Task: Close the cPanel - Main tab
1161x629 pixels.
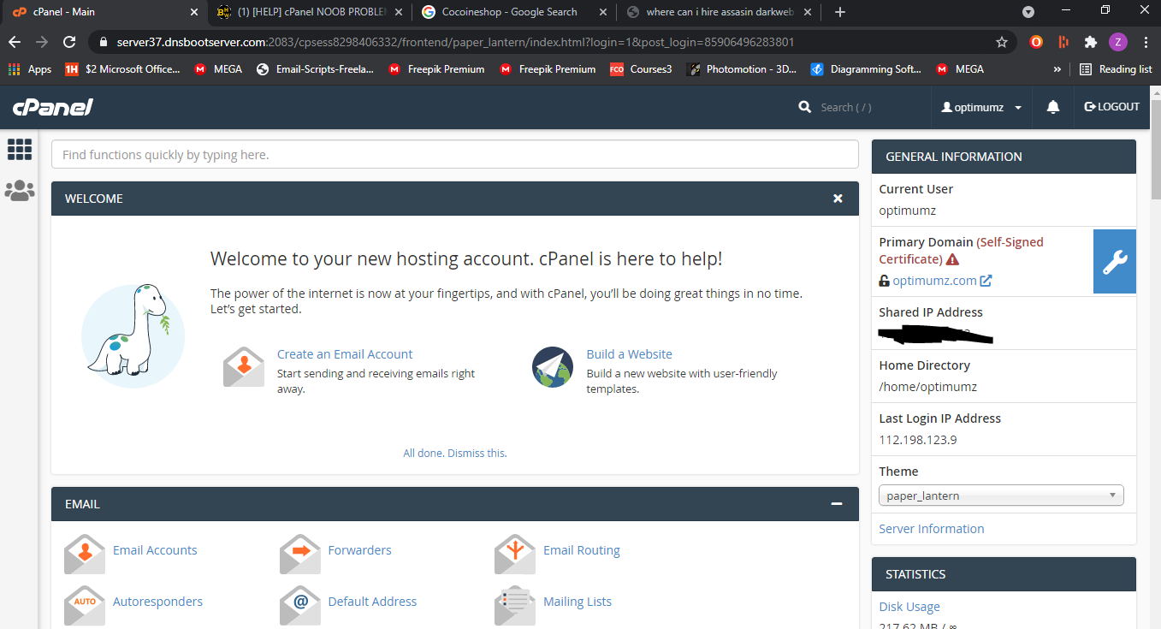Action: pyautogui.click(x=193, y=12)
